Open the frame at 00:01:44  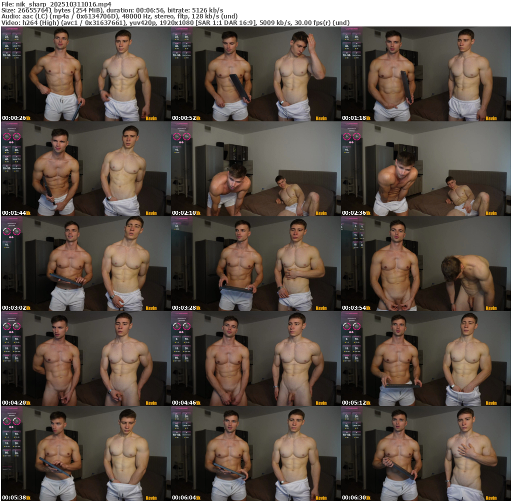coord(85,169)
